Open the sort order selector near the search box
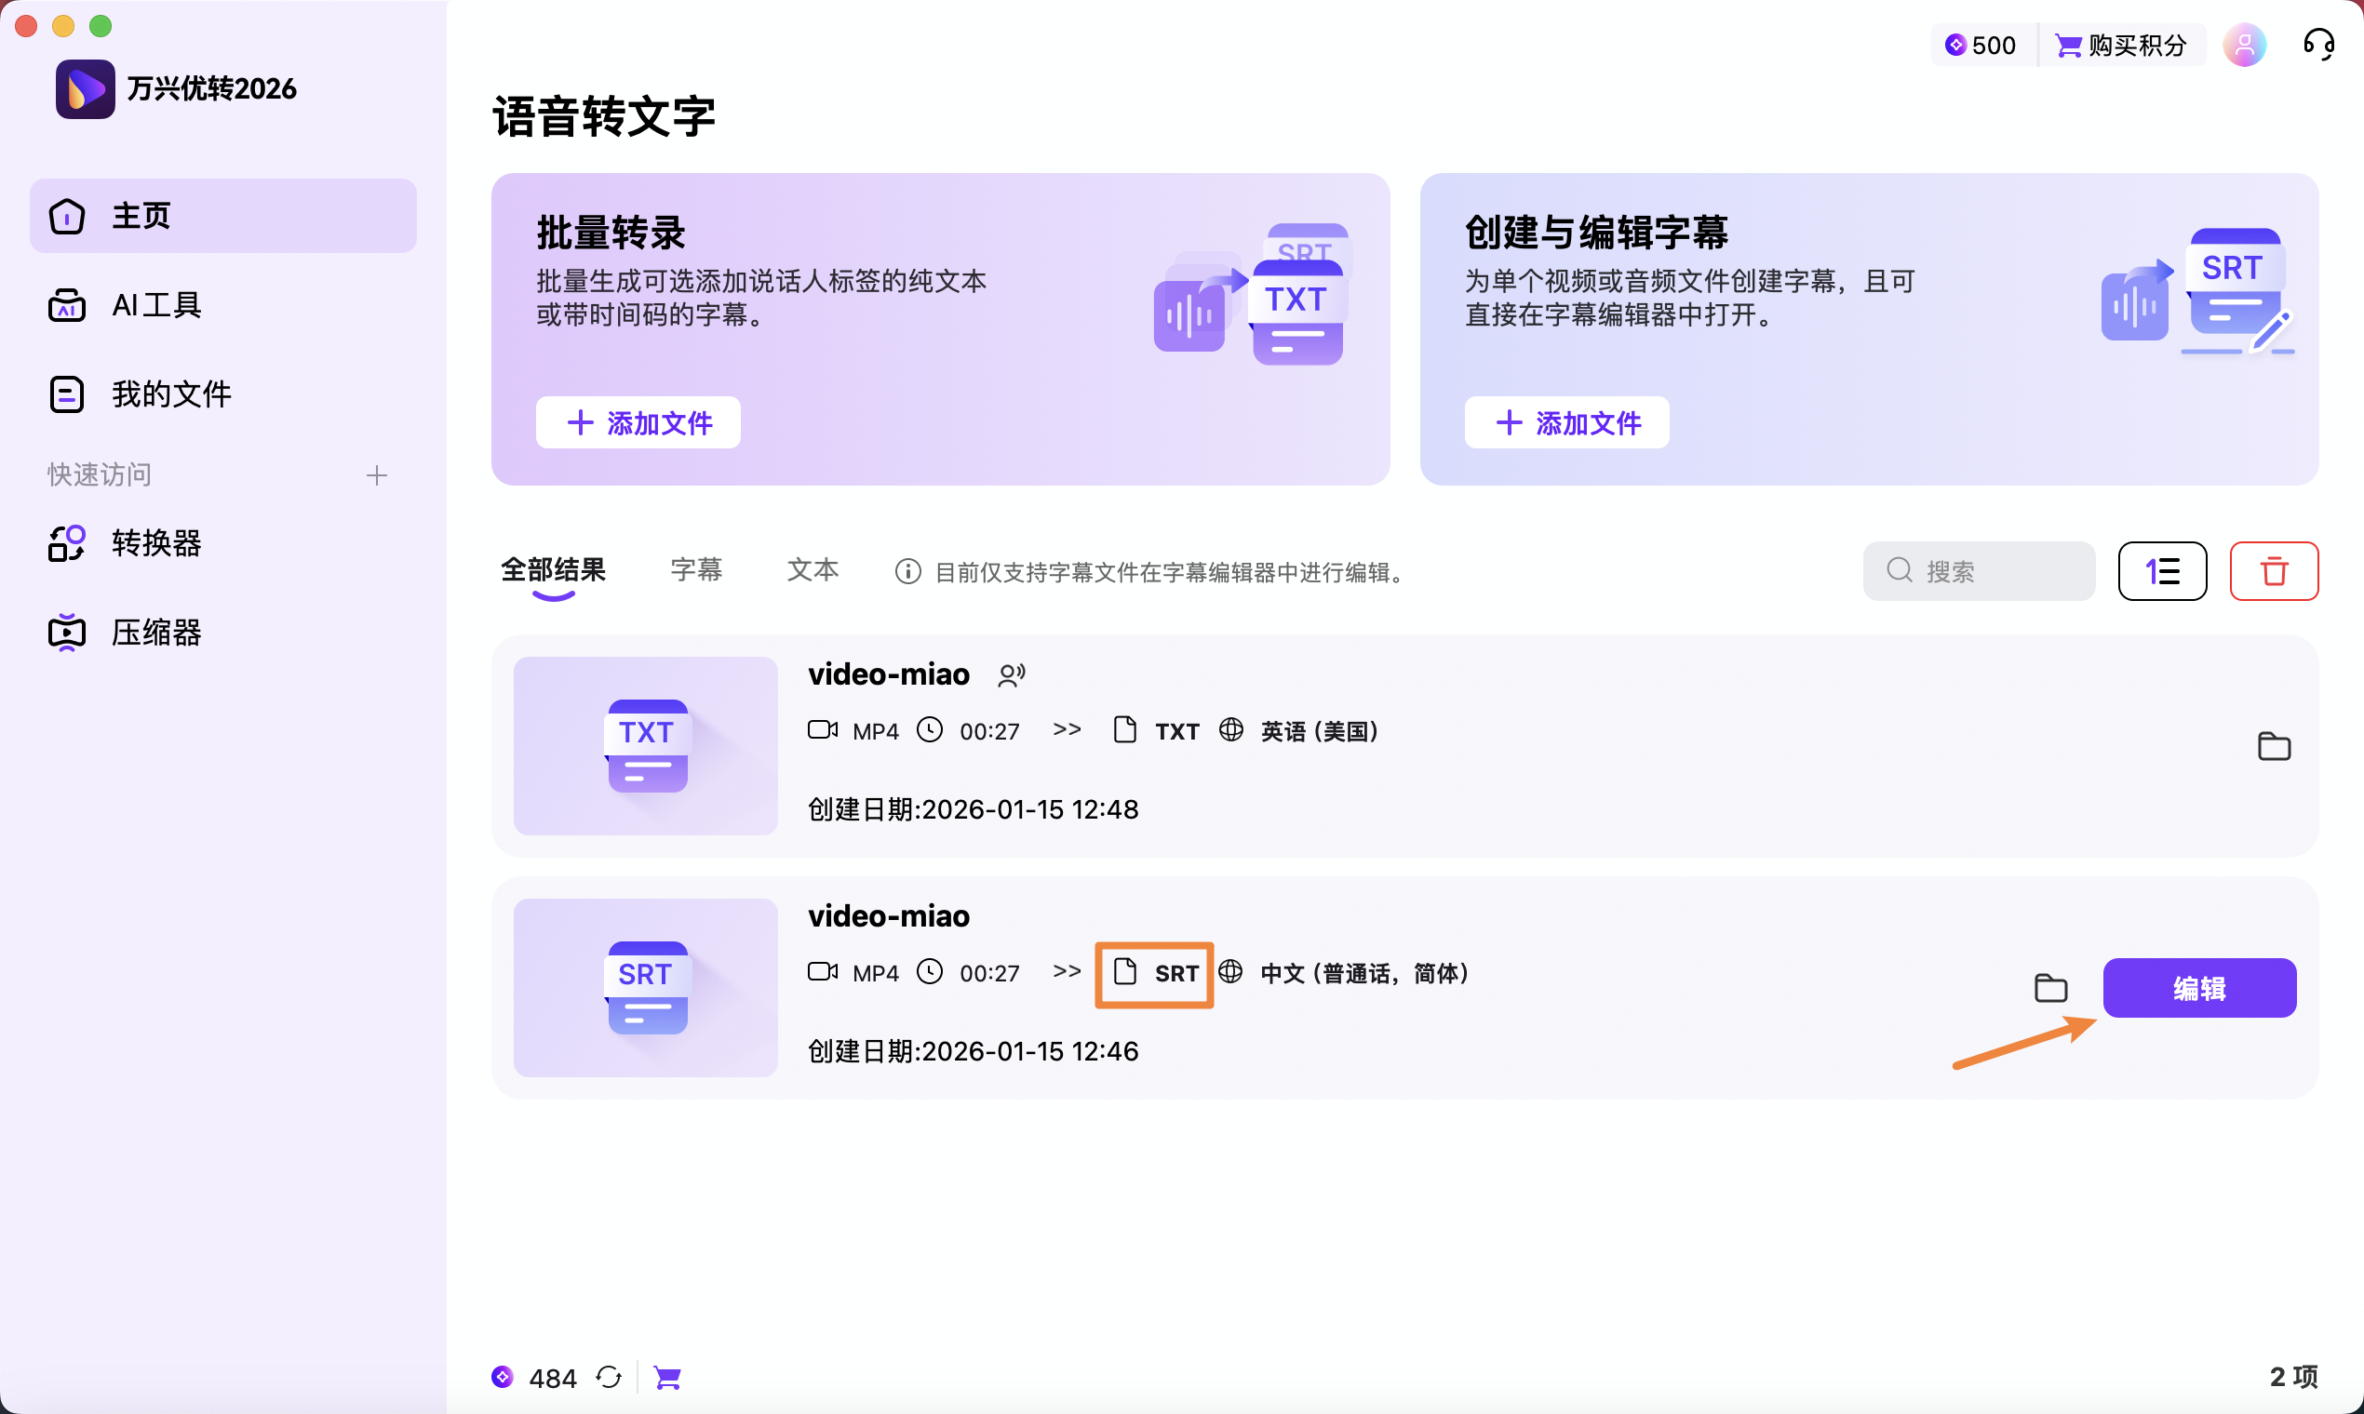The width and height of the screenshot is (2364, 1414). [2162, 570]
